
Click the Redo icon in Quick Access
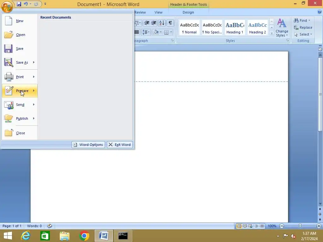click(36, 4)
